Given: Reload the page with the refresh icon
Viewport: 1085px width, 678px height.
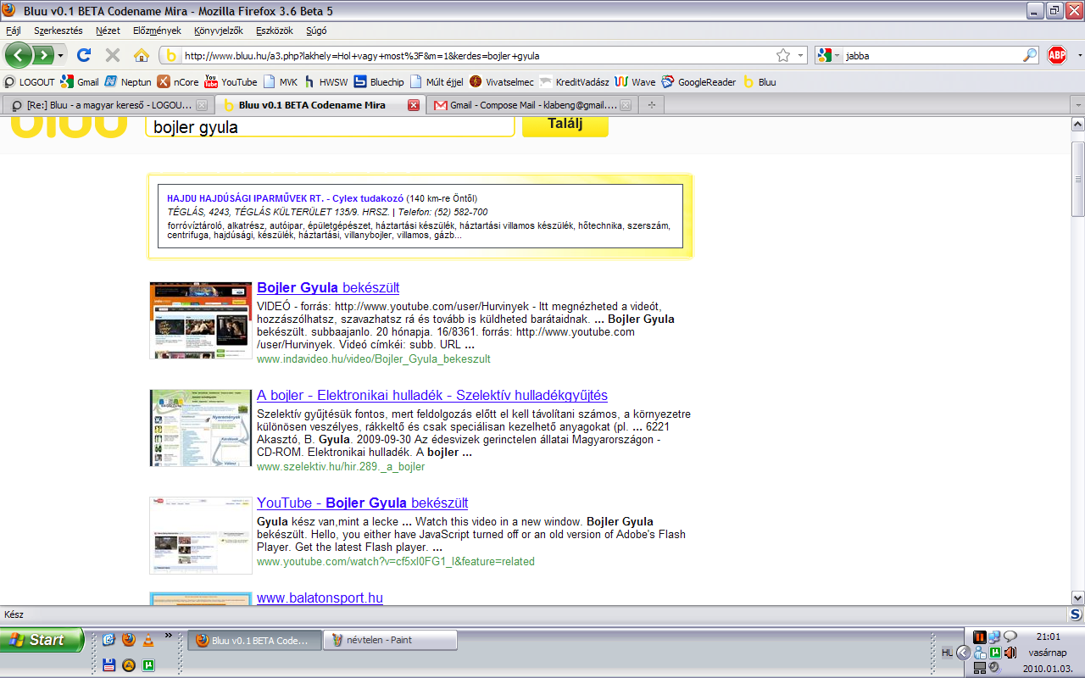Looking at the screenshot, I should click(84, 55).
